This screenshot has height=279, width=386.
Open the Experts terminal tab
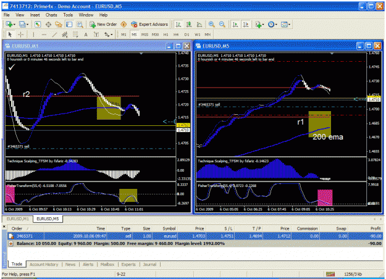[128, 264]
